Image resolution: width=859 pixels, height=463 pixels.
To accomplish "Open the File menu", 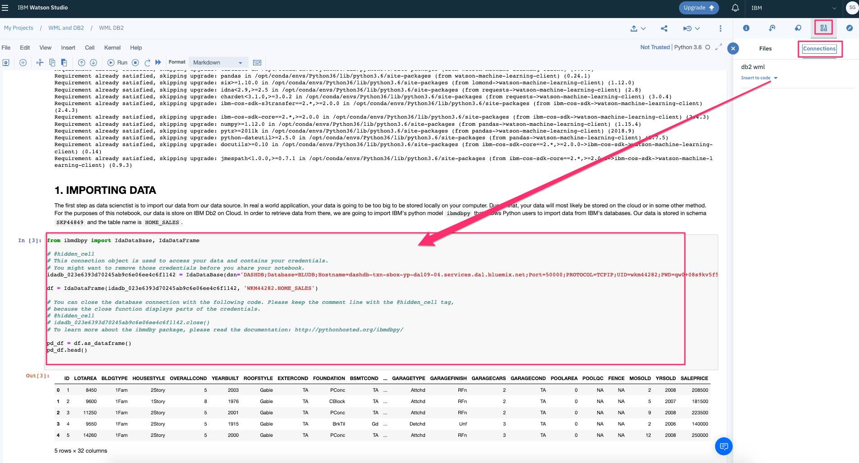I will 6,48.
